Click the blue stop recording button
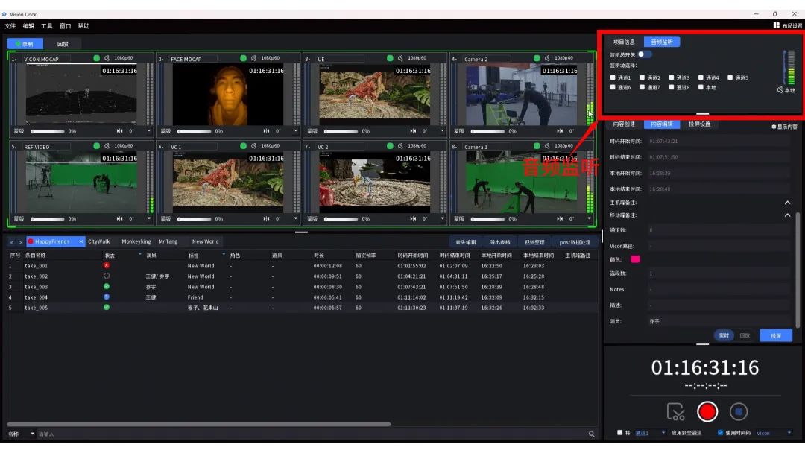 (x=738, y=411)
